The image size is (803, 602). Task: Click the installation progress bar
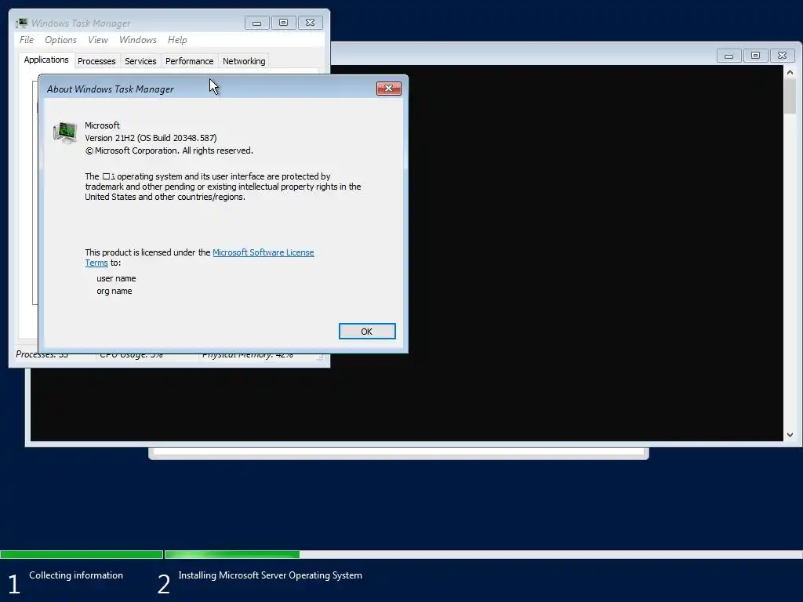click(x=401, y=554)
